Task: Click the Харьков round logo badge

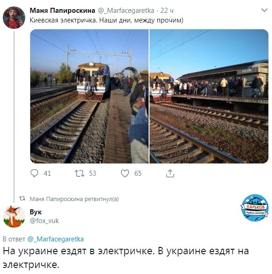Action: [x=255, y=208]
